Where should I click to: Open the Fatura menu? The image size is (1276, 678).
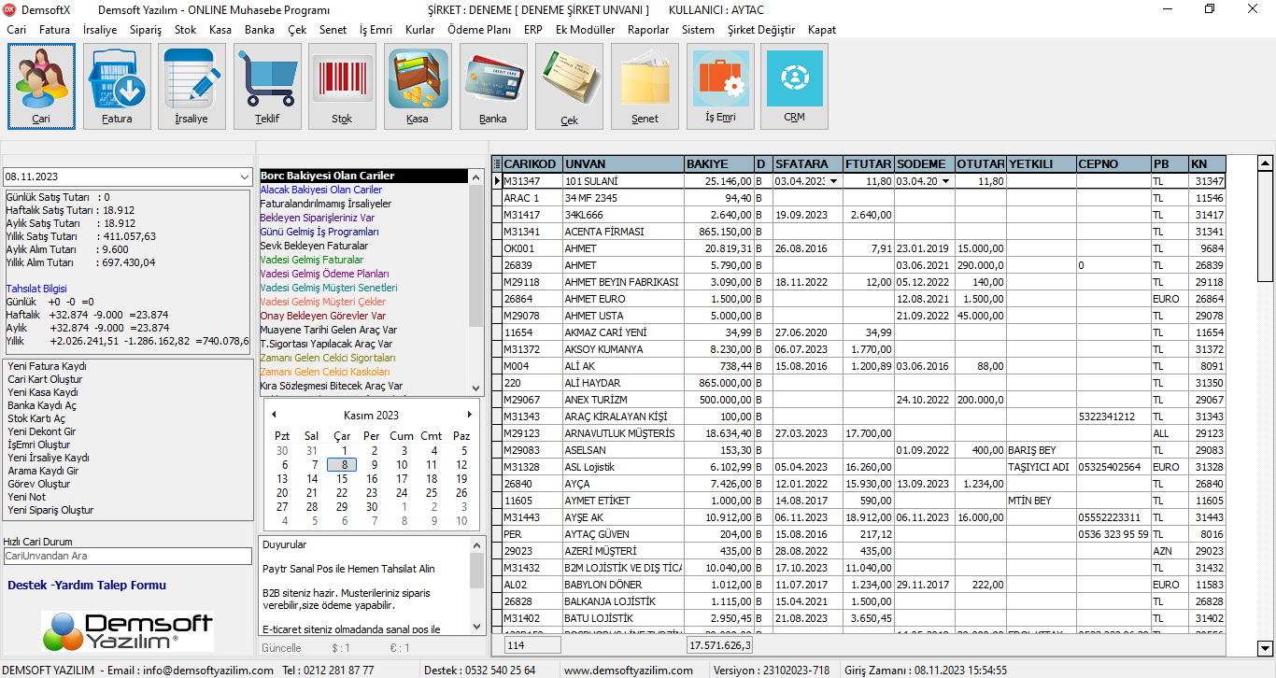pyautogui.click(x=54, y=30)
